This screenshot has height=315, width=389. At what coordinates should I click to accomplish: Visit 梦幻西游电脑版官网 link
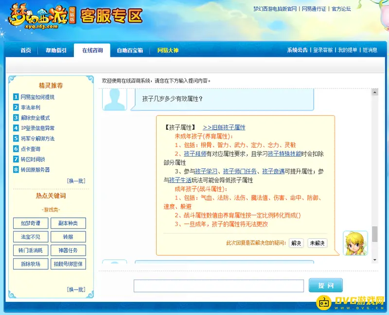pyautogui.click(x=275, y=9)
